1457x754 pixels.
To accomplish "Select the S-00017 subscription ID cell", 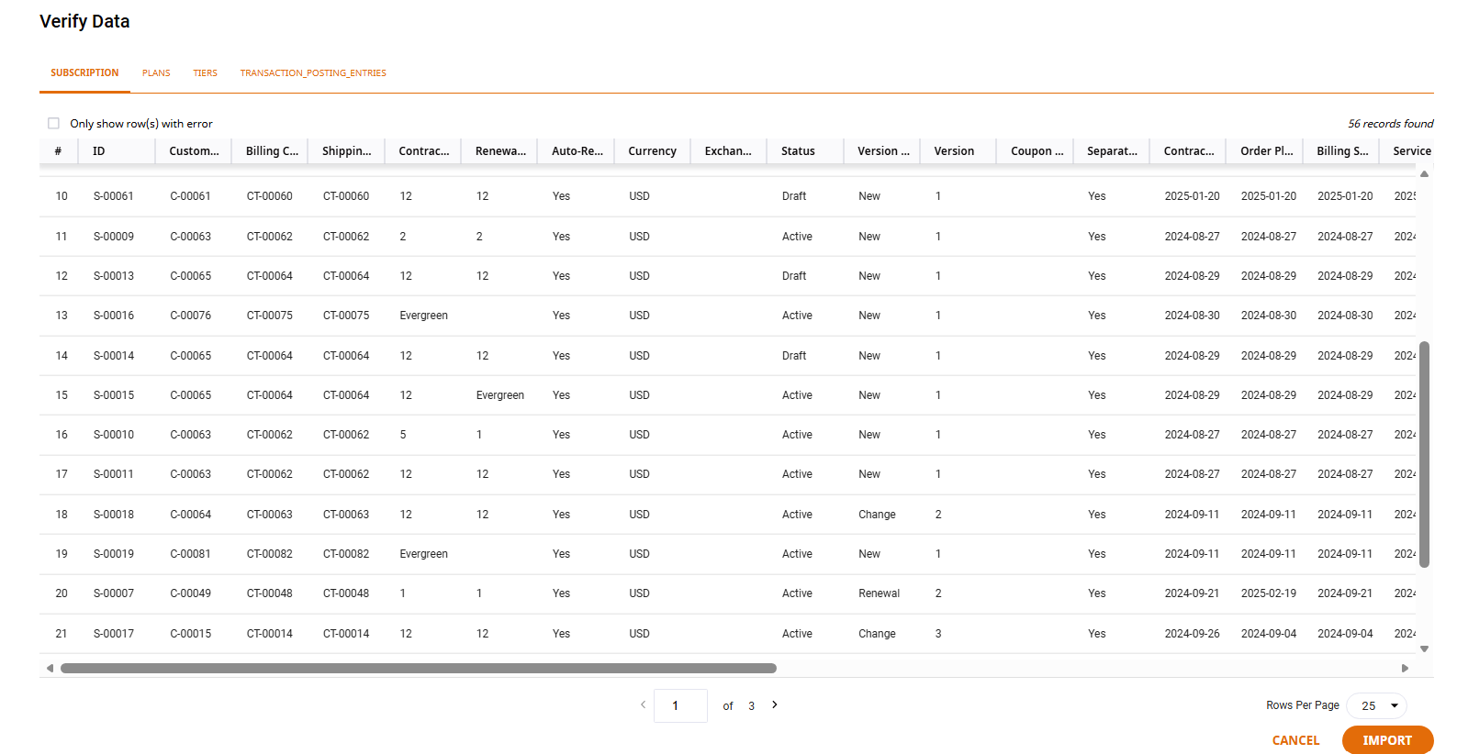I will 114,634.
